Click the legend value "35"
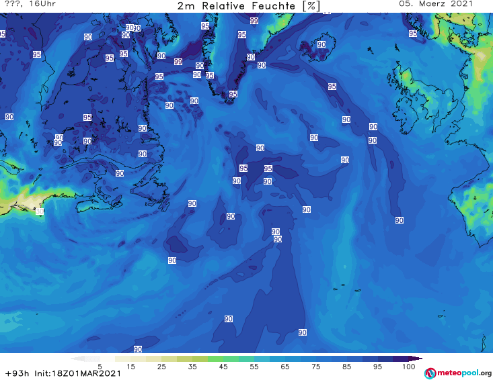The width and height of the screenshot is (493, 380). [x=192, y=367]
